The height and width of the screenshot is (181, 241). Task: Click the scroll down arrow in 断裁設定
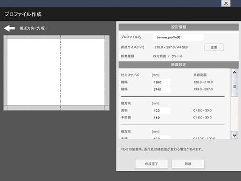(234, 135)
